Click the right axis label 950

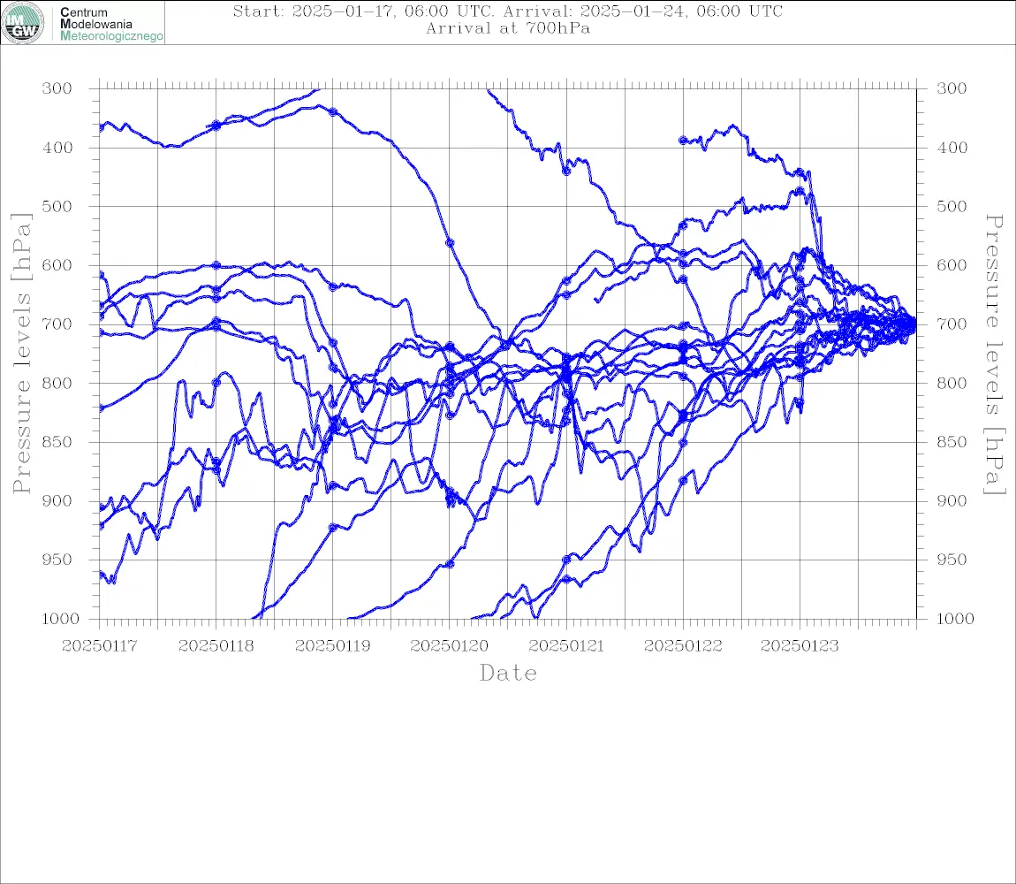pos(952,559)
